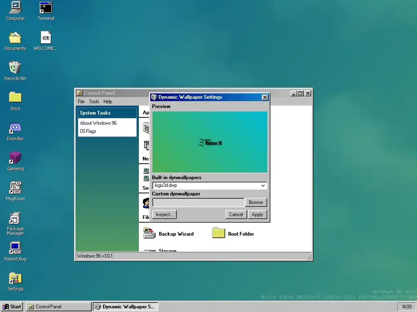The height and width of the screenshot is (312, 417).
Task: Open the Recycle Bin icon
Action: pyautogui.click(x=15, y=71)
